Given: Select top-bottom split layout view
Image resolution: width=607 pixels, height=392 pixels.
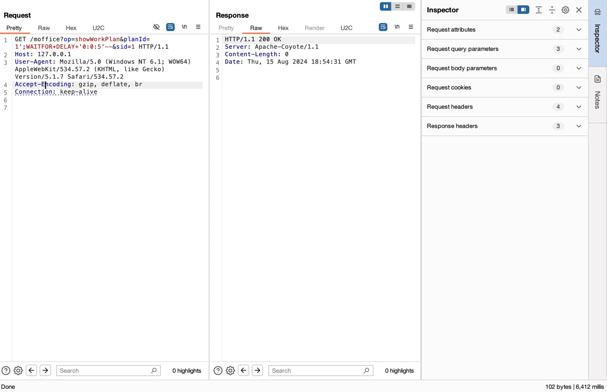Looking at the screenshot, I should point(397,6).
